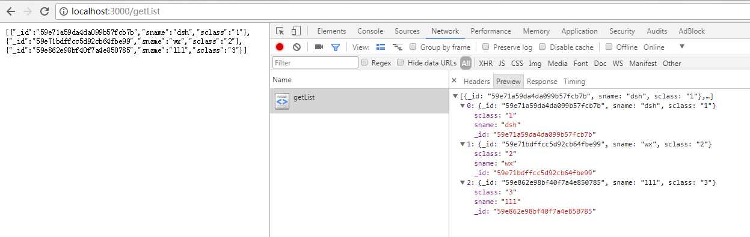Open the Memory tab
Screen dimensions: 750x237
tap(536, 31)
